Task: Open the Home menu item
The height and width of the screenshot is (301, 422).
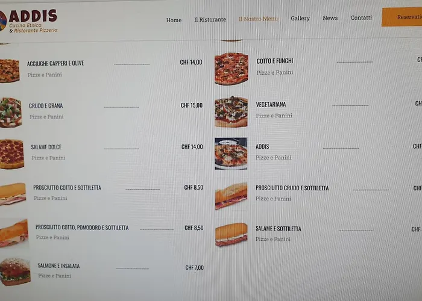Action: click(x=174, y=20)
